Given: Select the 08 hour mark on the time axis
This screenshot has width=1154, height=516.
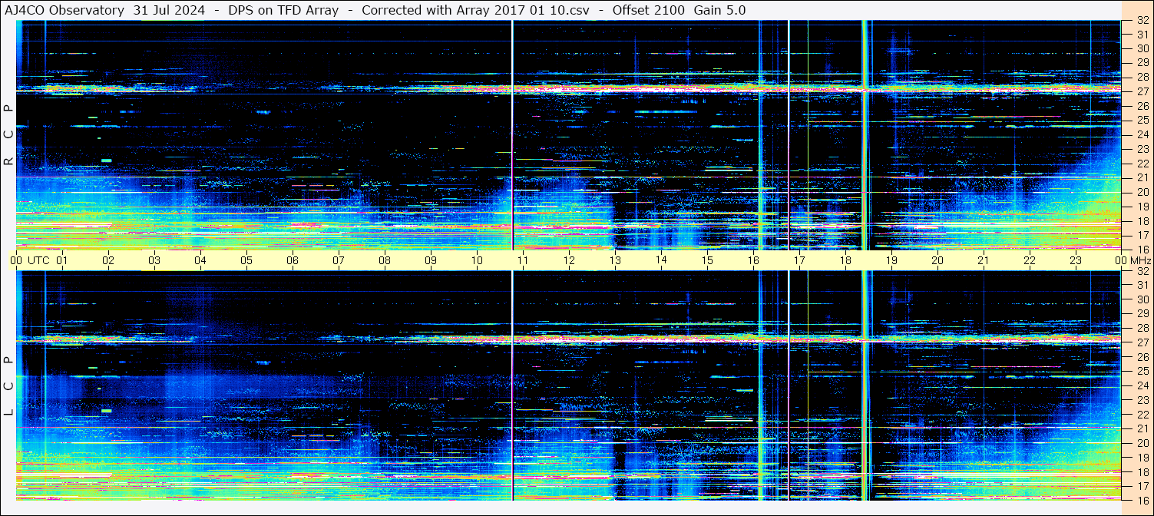Looking at the screenshot, I should [385, 260].
